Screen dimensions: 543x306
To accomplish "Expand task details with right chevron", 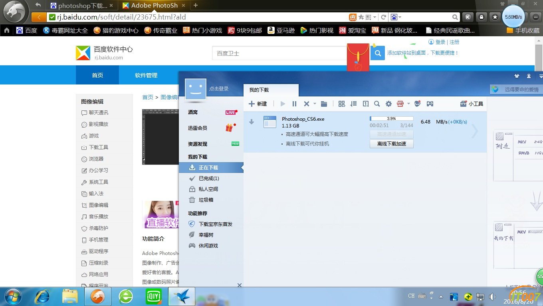I will [x=475, y=131].
